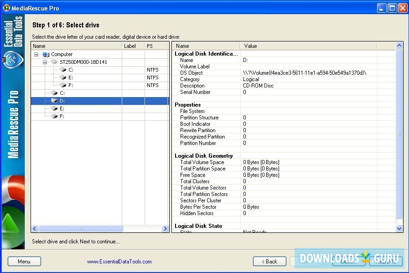Collapse the Computer tree node
This screenshot has height=273, width=409.
pos(36,54)
